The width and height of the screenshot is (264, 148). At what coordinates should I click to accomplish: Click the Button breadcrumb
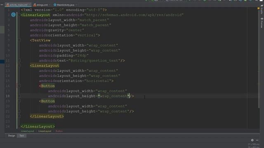pyautogui.click(x=59, y=131)
